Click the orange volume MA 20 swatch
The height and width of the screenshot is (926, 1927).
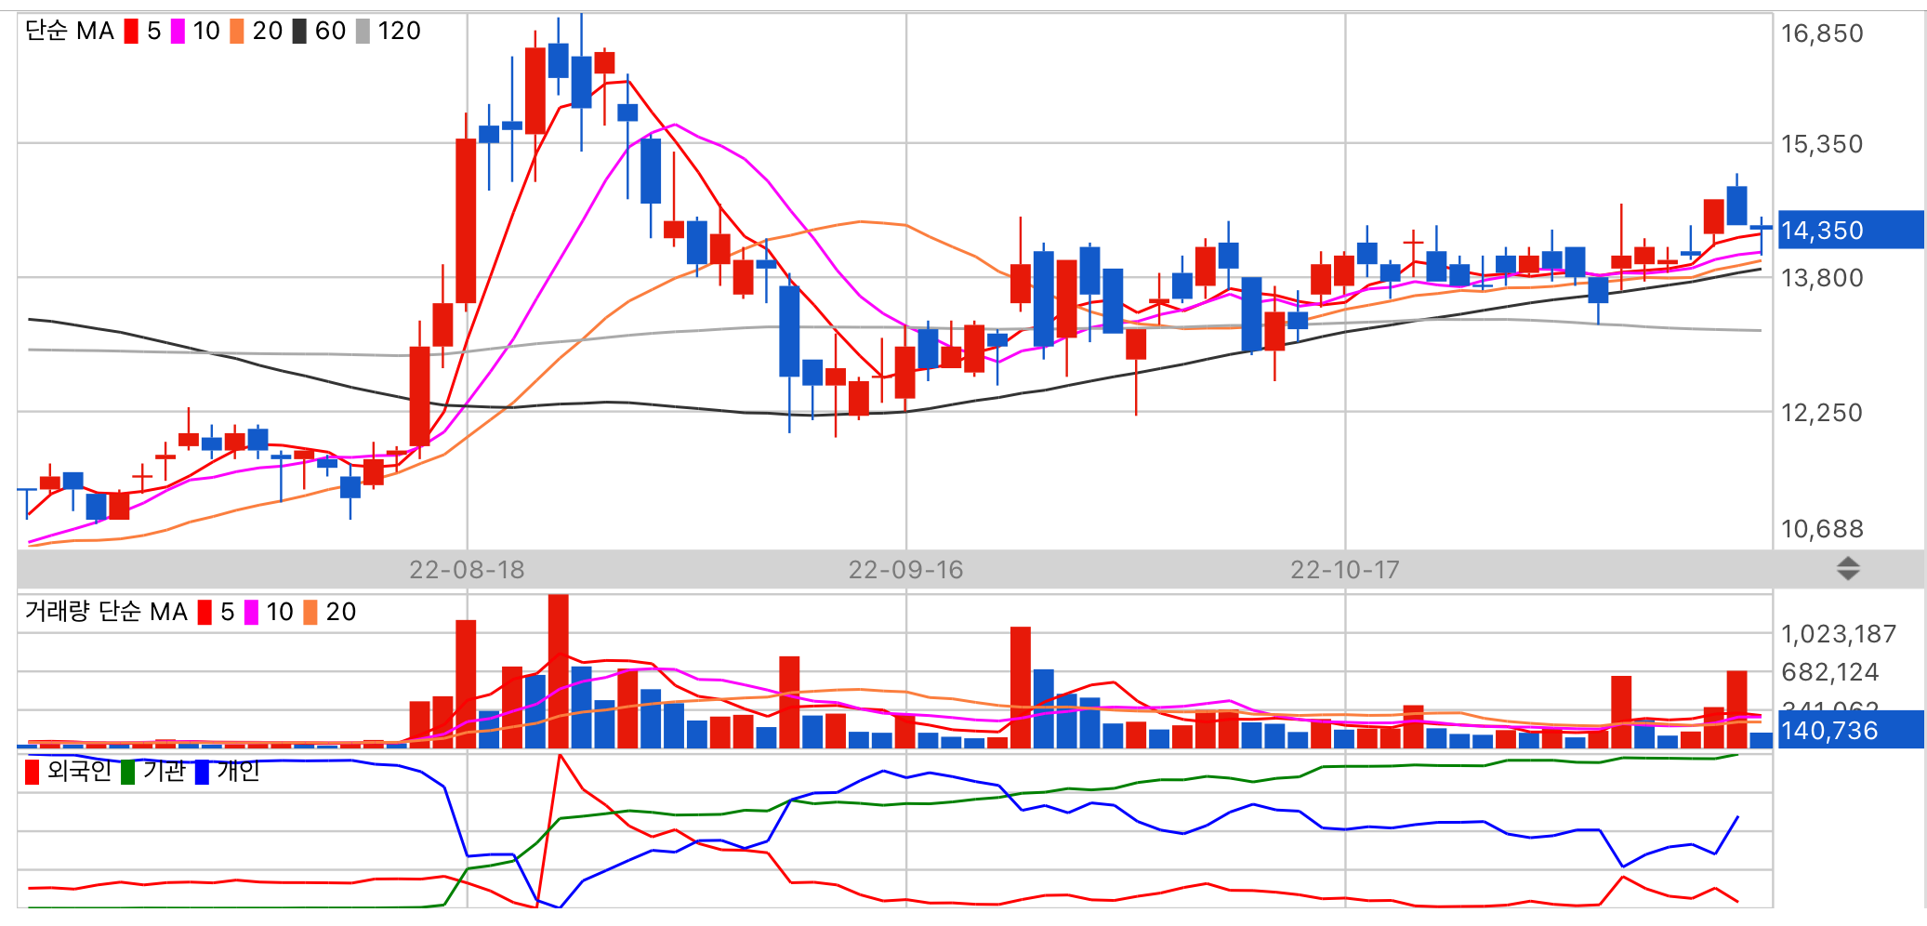click(x=310, y=613)
